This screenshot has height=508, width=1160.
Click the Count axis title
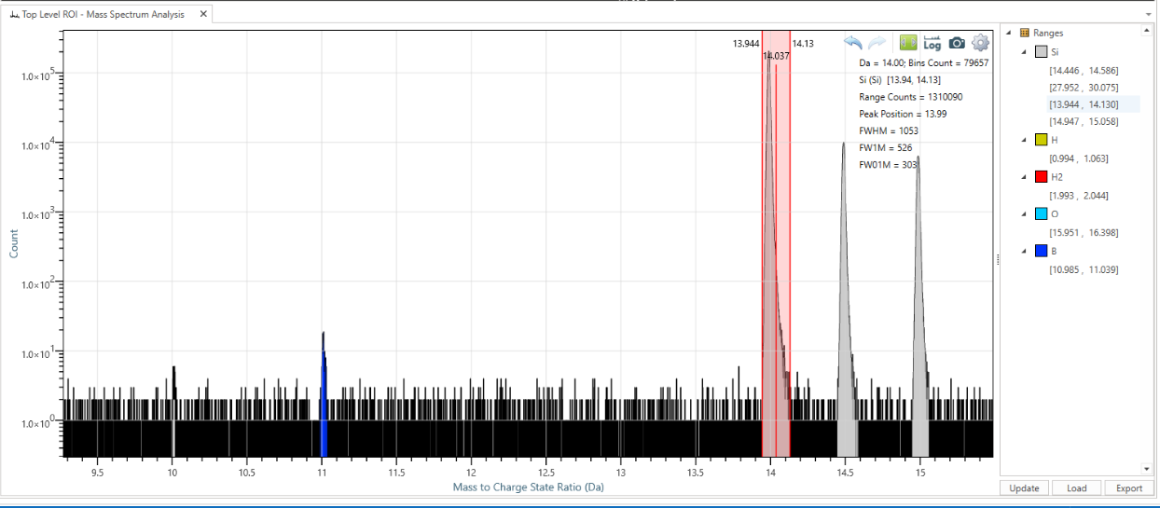[x=14, y=244]
